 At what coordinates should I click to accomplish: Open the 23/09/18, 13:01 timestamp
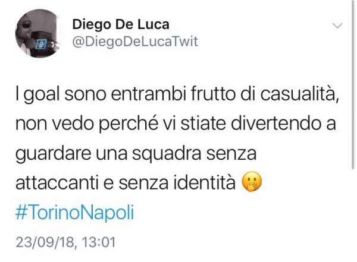pos(65,242)
